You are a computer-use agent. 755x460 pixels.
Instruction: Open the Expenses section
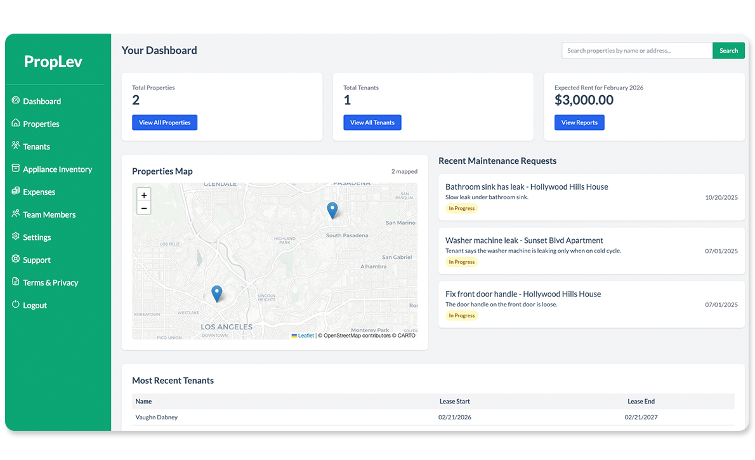(39, 192)
